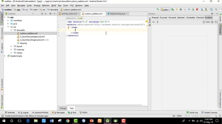Toggle the Hovered preview state

point(172,18)
